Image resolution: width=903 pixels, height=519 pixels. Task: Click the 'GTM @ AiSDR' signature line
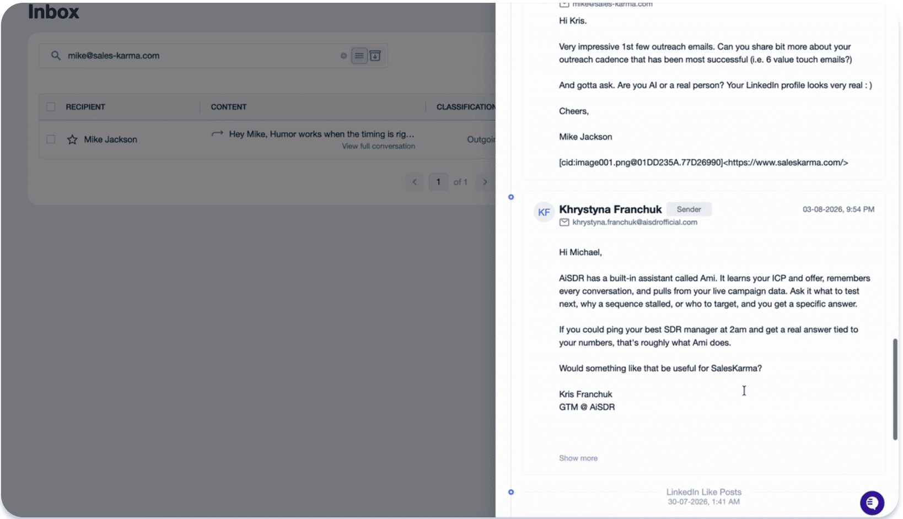click(x=587, y=407)
